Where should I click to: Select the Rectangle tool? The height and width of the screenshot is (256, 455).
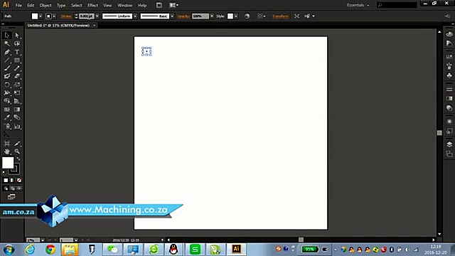17,60
